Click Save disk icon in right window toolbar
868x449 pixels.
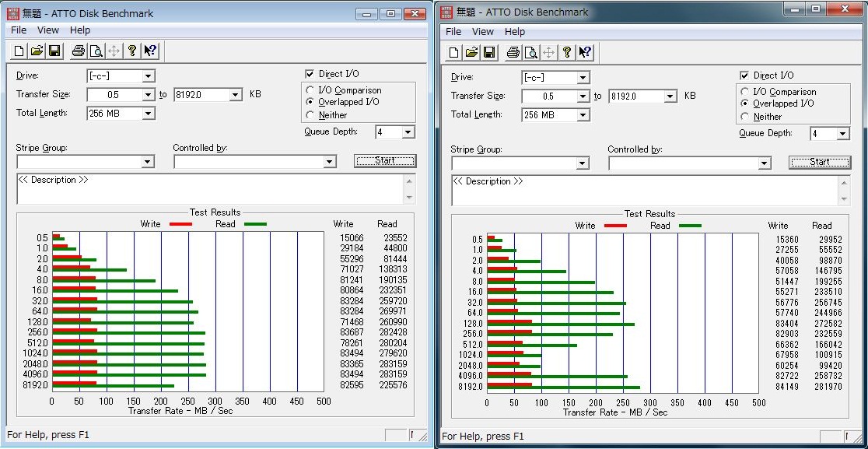(489, 53)
